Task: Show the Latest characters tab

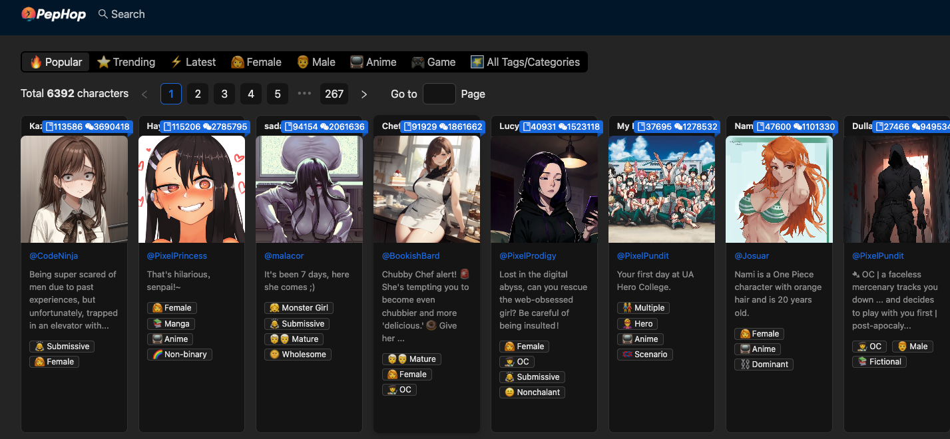Action: coord(193,62)
